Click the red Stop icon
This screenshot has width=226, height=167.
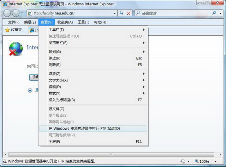pyautogui.click(x=129, y=13)
